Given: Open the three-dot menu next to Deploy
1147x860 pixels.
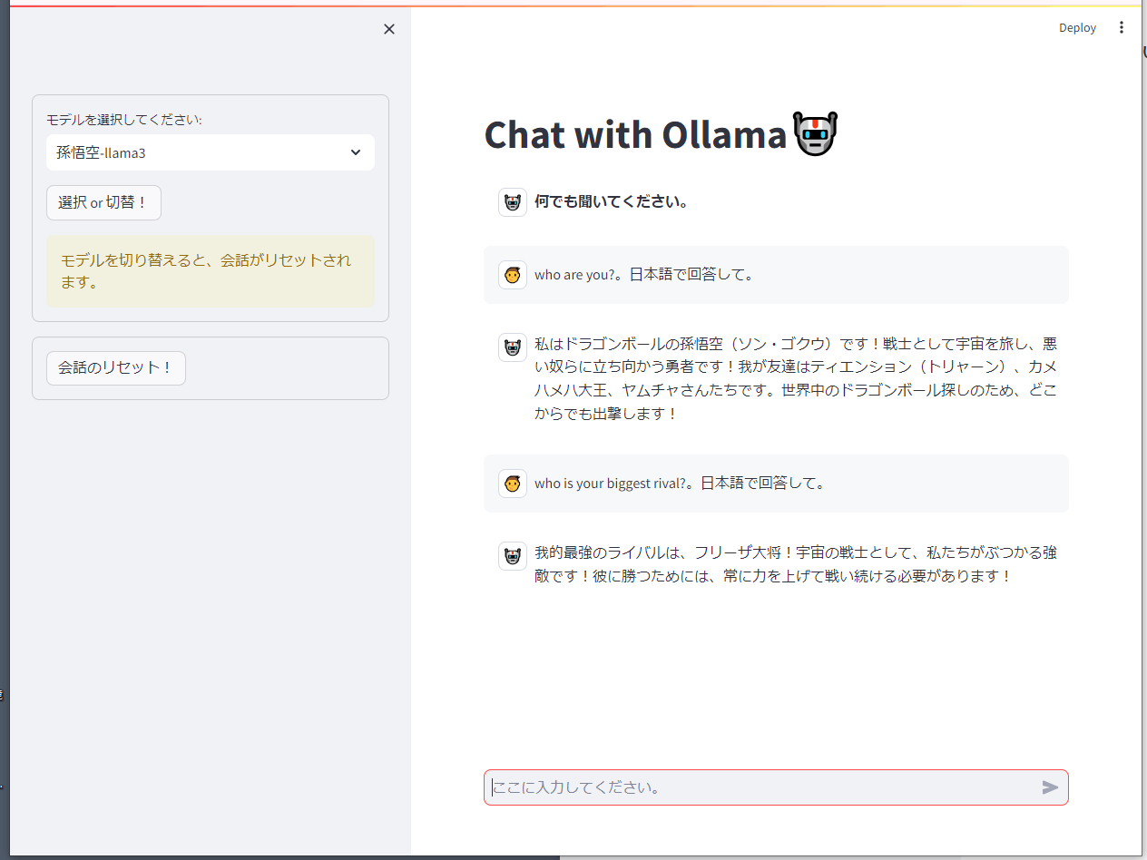Looking at the screenshot, I should (1122, 28).
